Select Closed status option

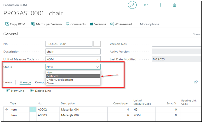[x=73, y=83]
